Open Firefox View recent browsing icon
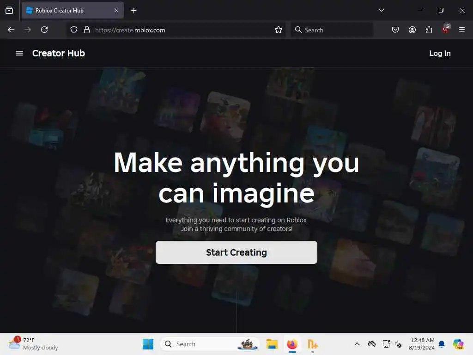 [9, 10]
